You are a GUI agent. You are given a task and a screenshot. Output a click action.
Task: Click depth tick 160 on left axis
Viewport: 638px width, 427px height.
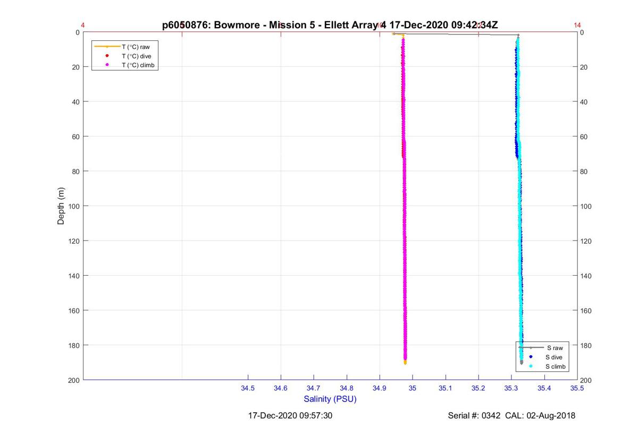pyautogui.click(x=73, y=310)
